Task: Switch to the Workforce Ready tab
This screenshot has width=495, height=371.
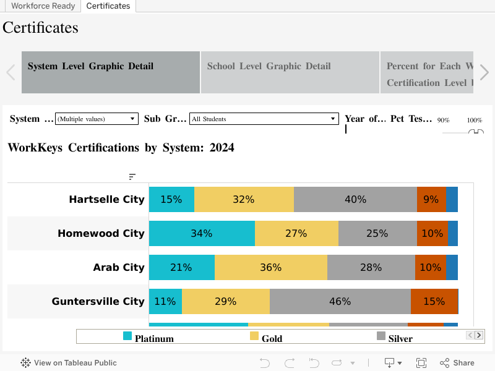Action: click(x=43, y=6)
